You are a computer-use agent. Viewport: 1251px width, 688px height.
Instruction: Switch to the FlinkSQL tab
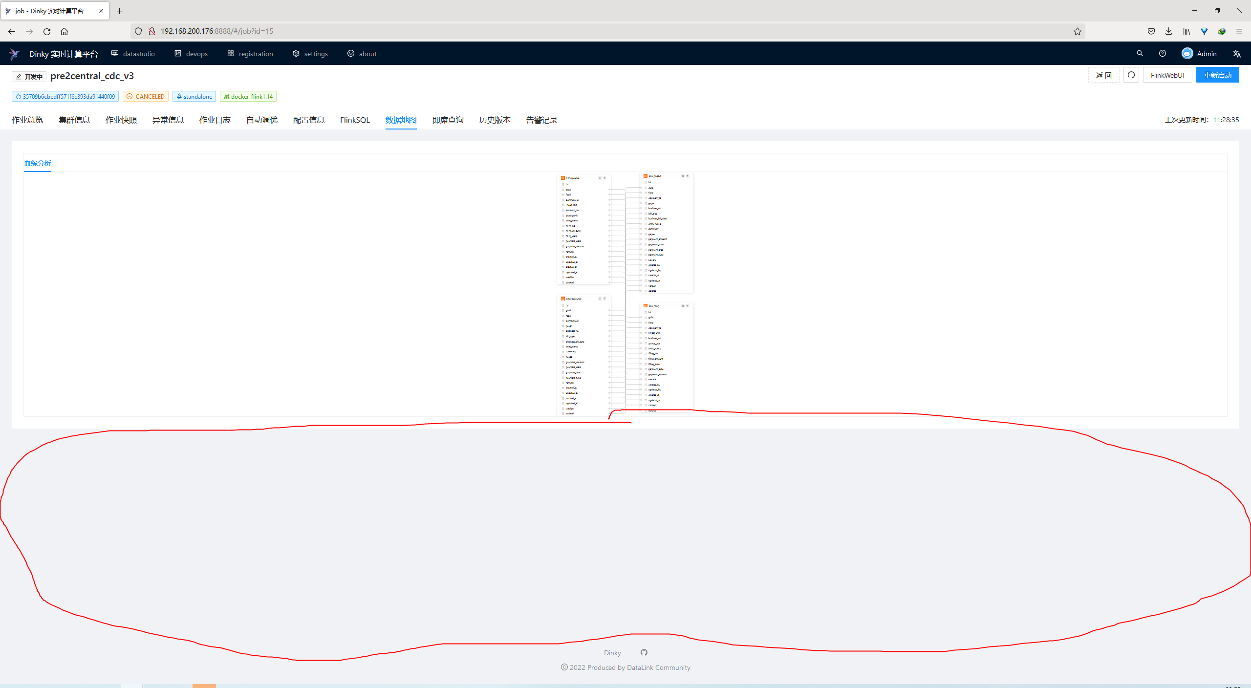[355, 120]
